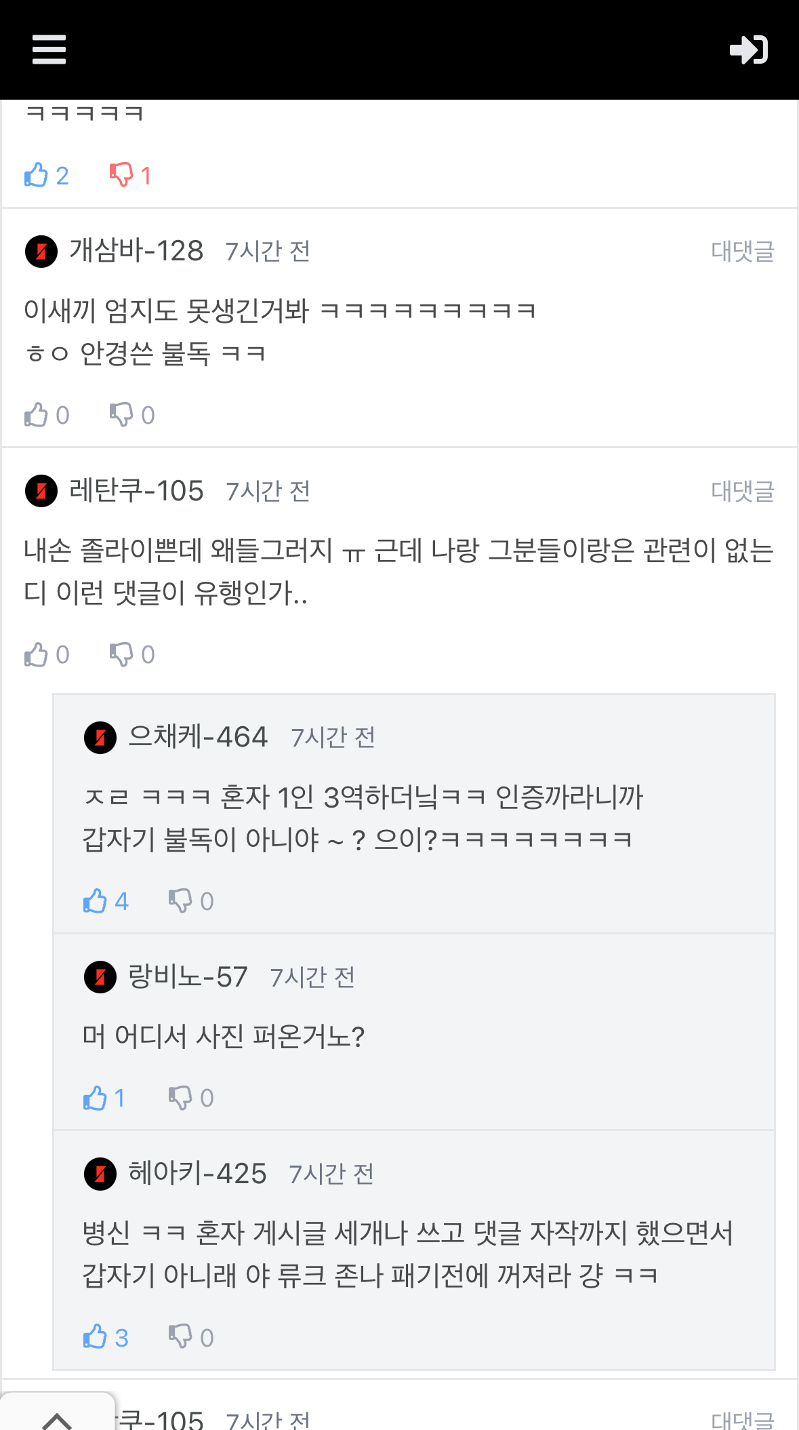Tap 으채케-464's avatar icon

(x=100, y=737)
